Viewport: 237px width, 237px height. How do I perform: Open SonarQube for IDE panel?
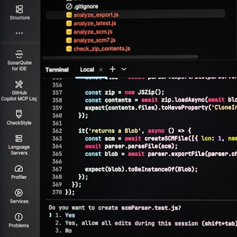[x=19, y=61]
